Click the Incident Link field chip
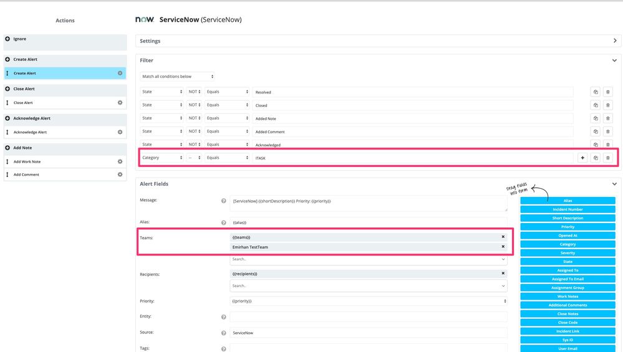This screenshot has width=623, height=352. click(x=567, y=331)
